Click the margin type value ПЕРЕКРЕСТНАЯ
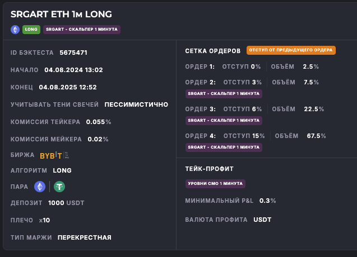Screen dimensions: 357x257 coord(84,237)
